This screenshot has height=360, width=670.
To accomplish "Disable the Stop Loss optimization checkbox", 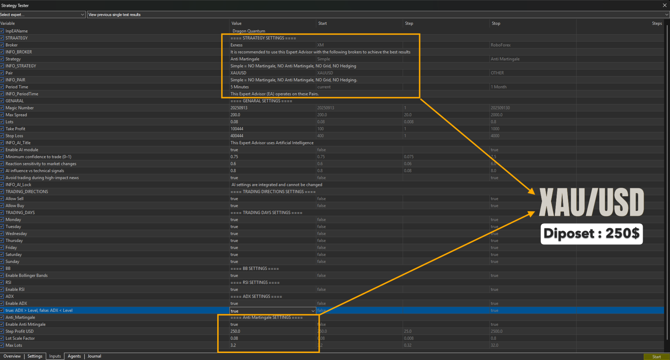I will point(2,136).
